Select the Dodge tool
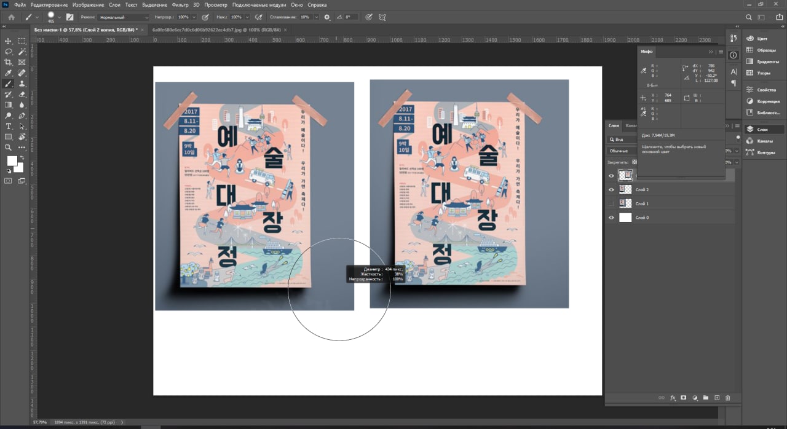This screenshot has height=429, width=787. point(9,116)
